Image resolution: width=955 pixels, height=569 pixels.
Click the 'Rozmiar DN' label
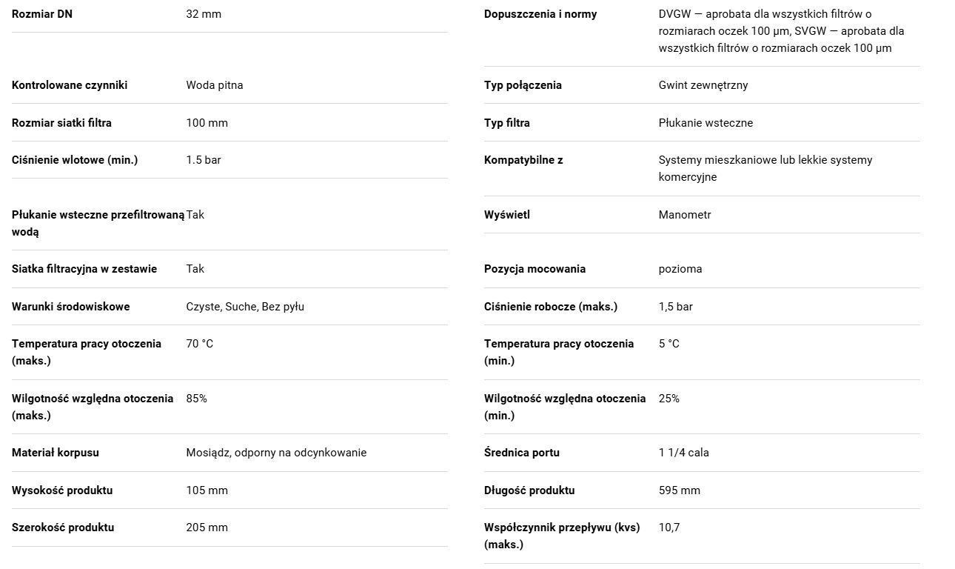click(42, 14)
